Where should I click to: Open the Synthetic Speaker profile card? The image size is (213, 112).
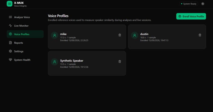coord(87,63)
